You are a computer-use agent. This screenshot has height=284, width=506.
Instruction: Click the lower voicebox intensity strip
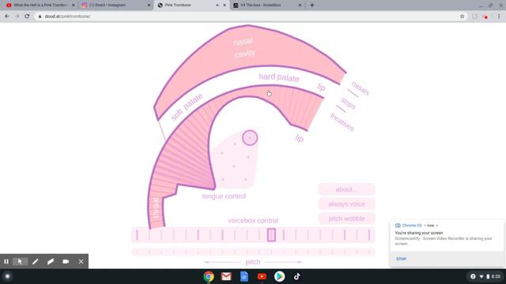click(x=253, y=252)
